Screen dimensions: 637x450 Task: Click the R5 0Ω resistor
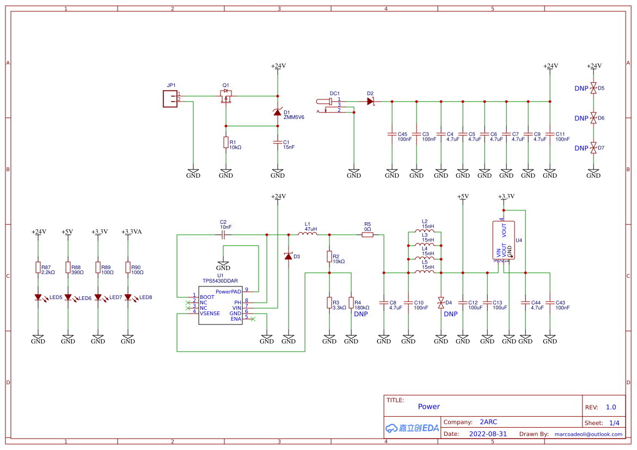pos(367,234)
